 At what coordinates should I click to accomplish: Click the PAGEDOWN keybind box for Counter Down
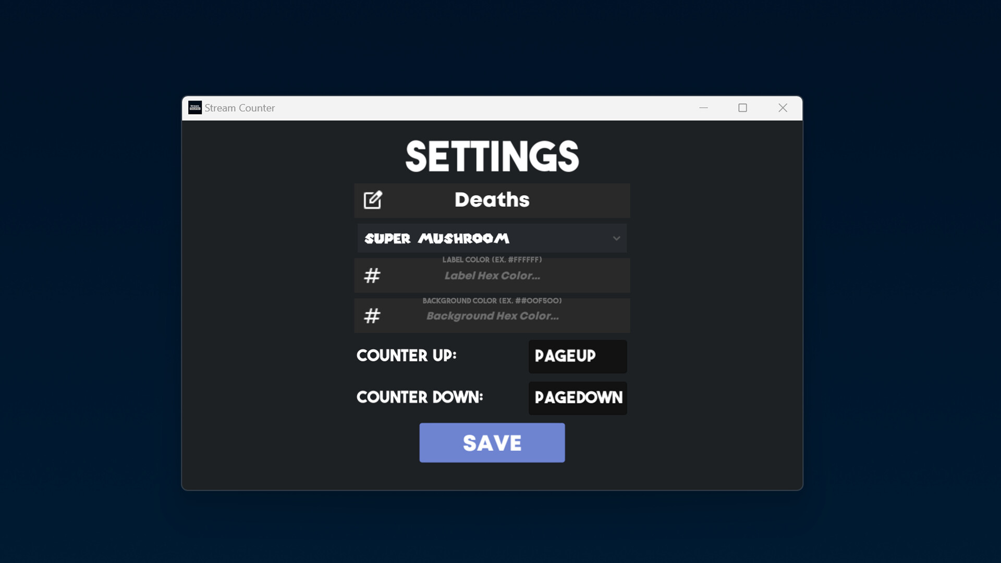click(x=577, y=398)
